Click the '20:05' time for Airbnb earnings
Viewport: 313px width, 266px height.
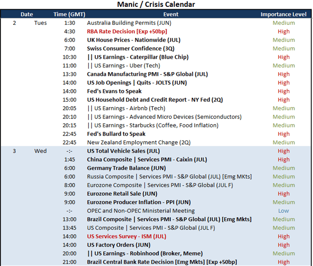70,108
